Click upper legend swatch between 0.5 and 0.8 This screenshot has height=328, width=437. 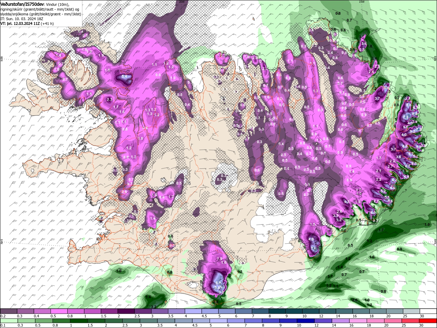click(x=59, y=311)
